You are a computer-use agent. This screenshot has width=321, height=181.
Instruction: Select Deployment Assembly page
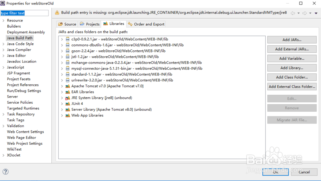click(x=26, y=32)
